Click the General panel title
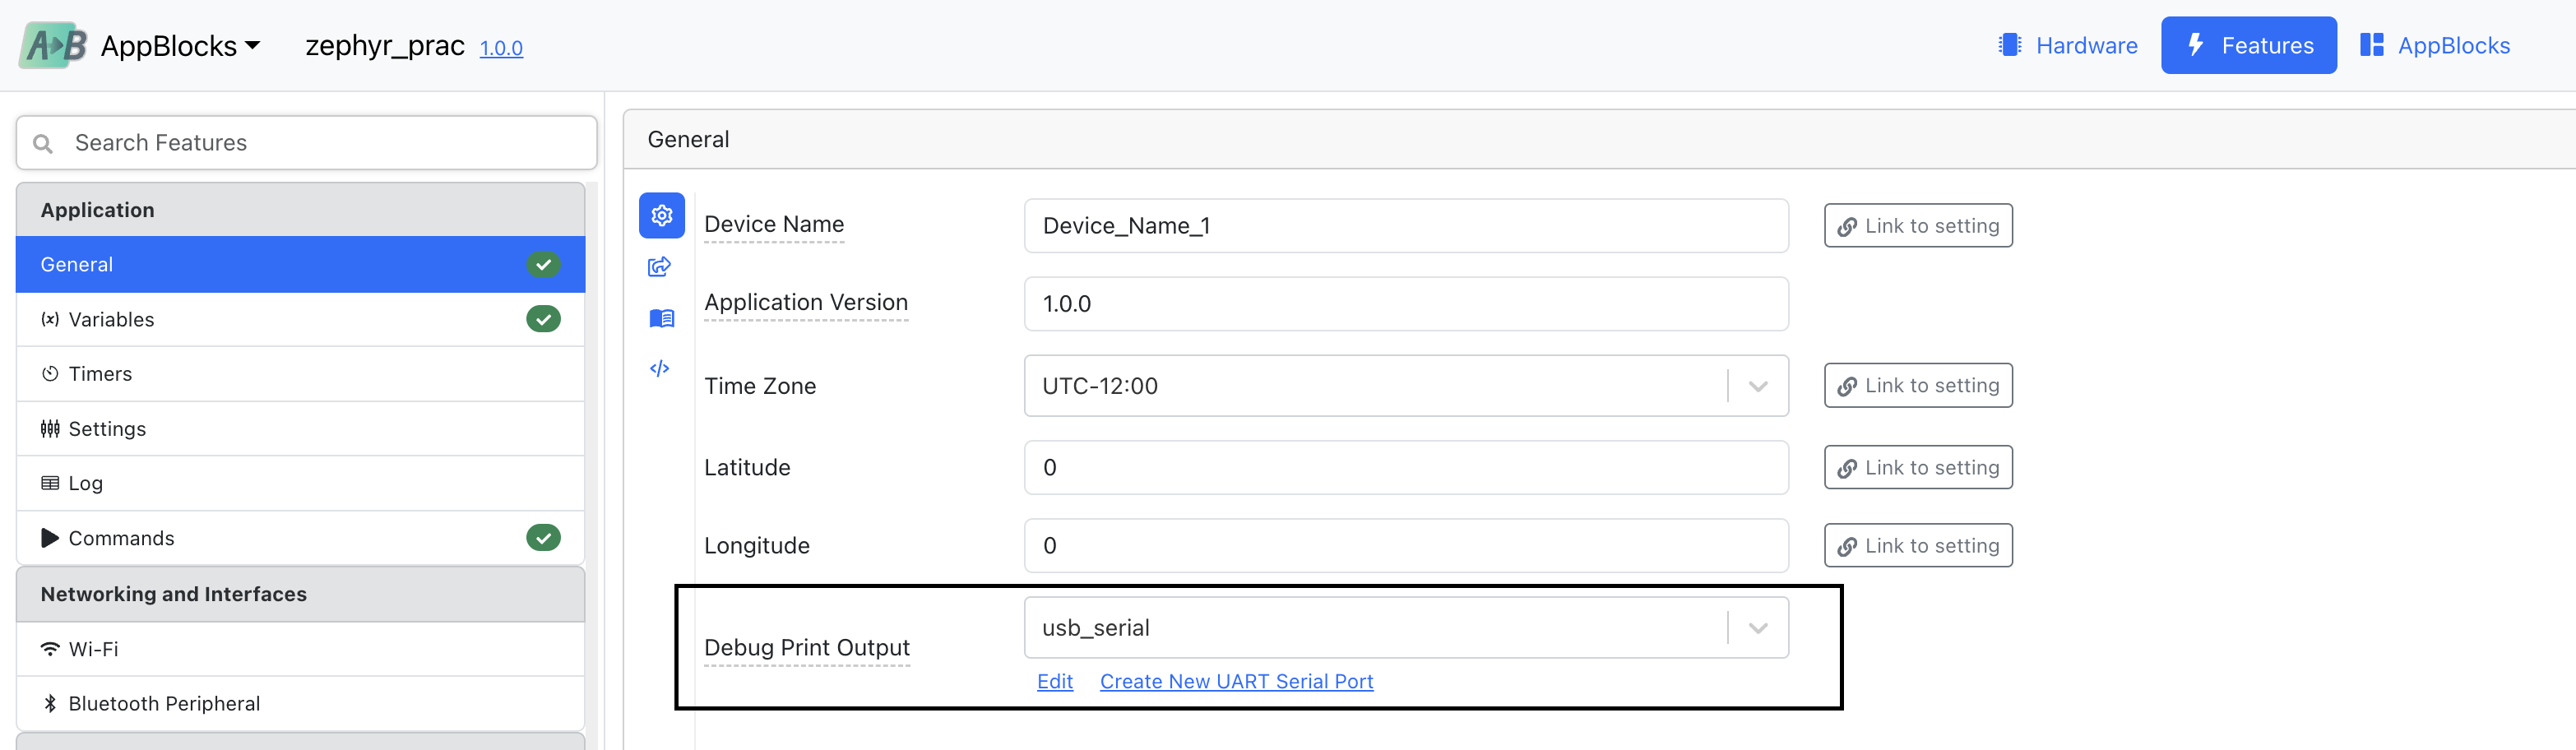2576x750 pixels. tap(689, 140)
